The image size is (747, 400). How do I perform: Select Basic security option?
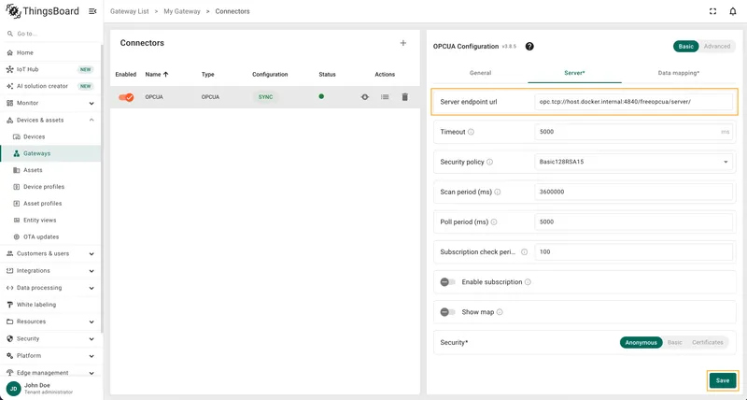pos(674,342)
